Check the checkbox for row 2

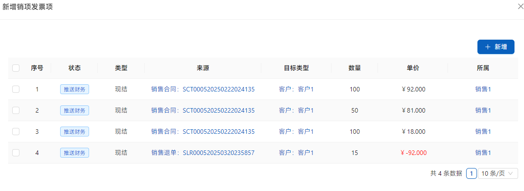click(x=16, y=110)
